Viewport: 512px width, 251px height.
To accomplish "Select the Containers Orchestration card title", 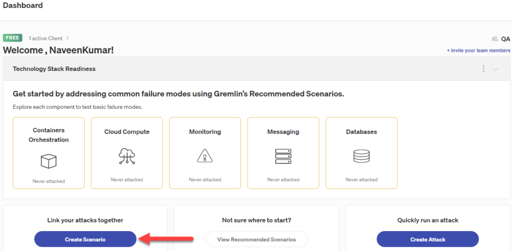I will [x=48, y=135].
